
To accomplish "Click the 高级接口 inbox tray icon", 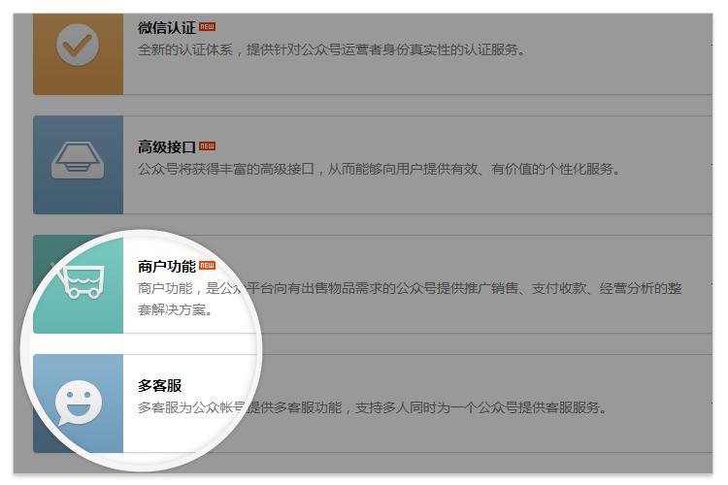I will click(x=78, y=160).
